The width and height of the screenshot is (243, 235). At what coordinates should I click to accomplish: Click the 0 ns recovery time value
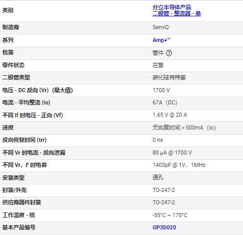tap(158, 140)
